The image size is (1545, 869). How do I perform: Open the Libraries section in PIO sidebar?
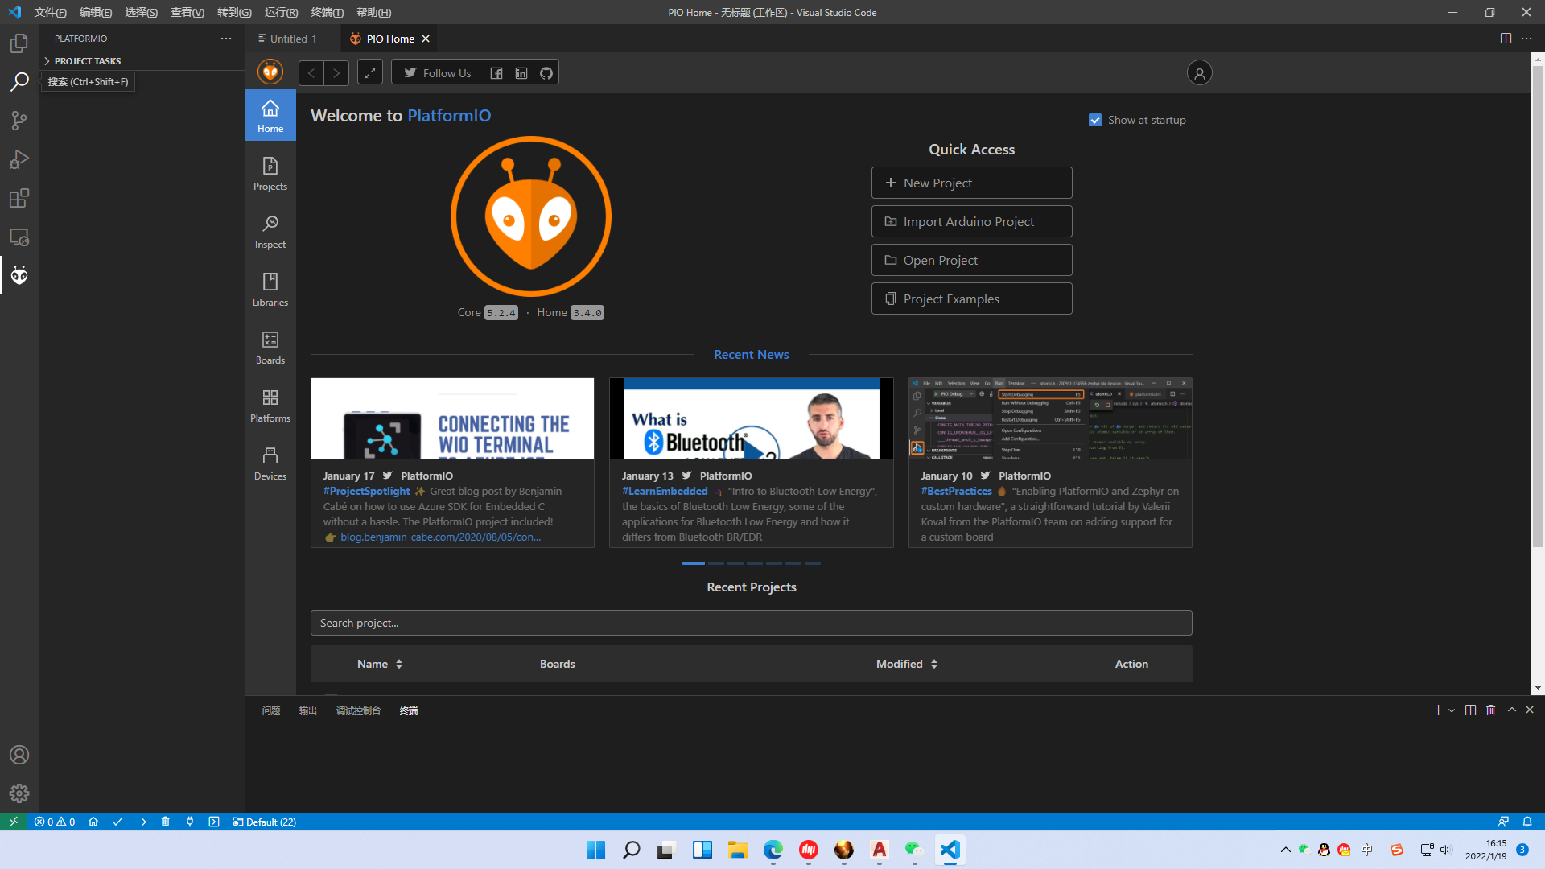[270, 289]
